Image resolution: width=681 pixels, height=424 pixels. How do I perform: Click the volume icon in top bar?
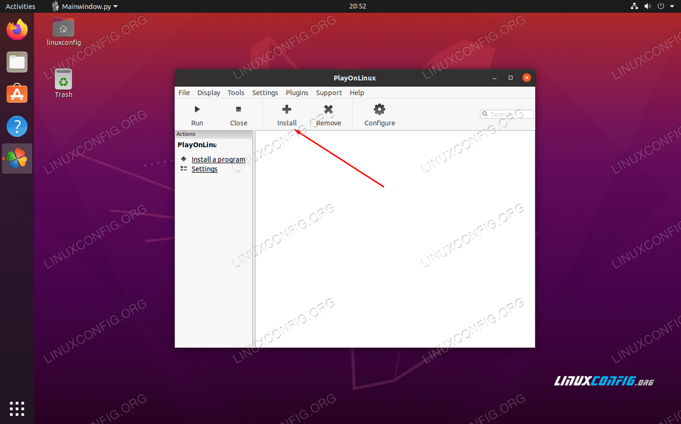647,6
